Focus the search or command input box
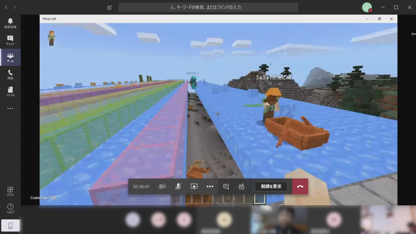The width and height of the screenshot is (416, 234). click(208, 7)
